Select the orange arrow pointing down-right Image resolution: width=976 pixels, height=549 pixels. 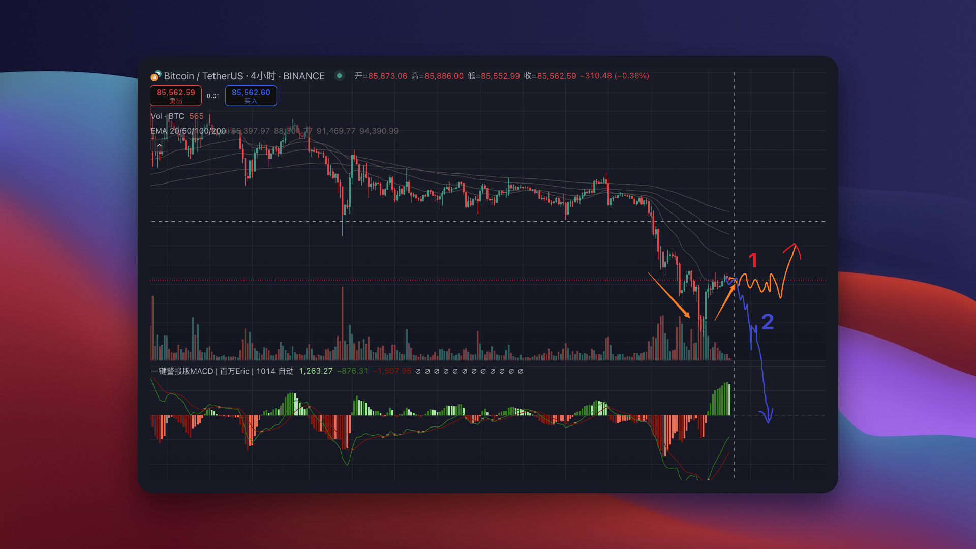669,295
